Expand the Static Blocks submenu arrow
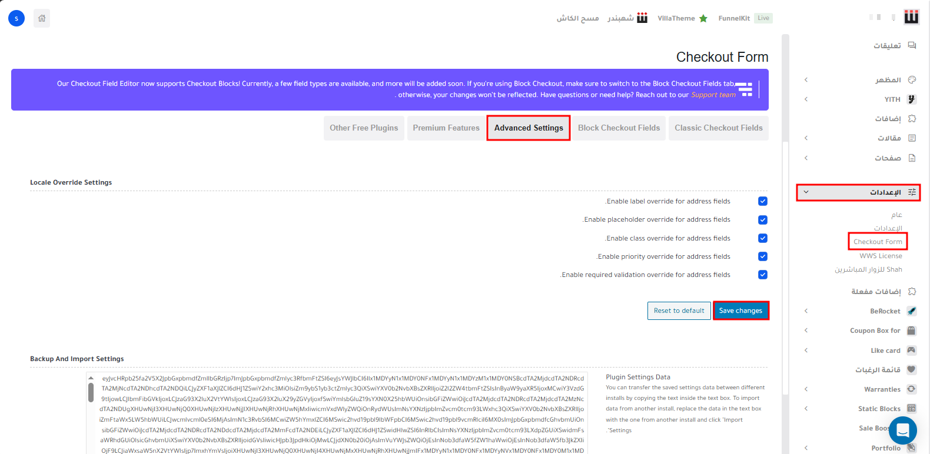 [x=806, y=409]
